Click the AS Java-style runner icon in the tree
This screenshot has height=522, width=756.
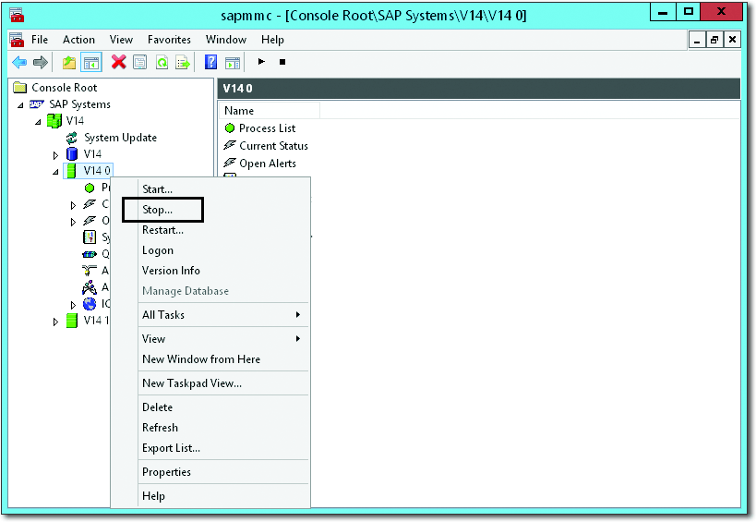coord(90,287)
